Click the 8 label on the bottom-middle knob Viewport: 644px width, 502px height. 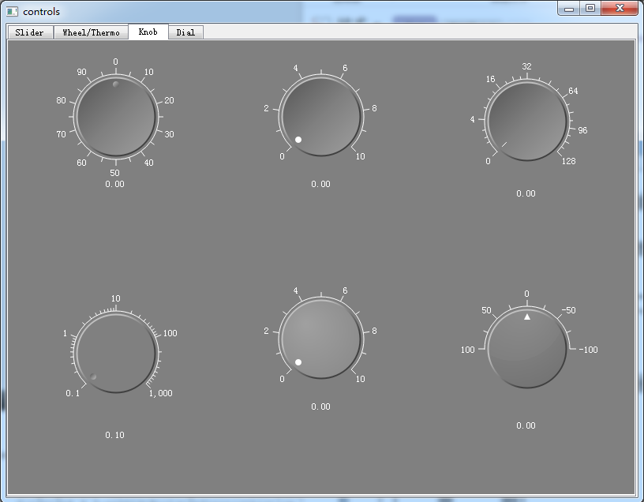click(x=374, y=331)
